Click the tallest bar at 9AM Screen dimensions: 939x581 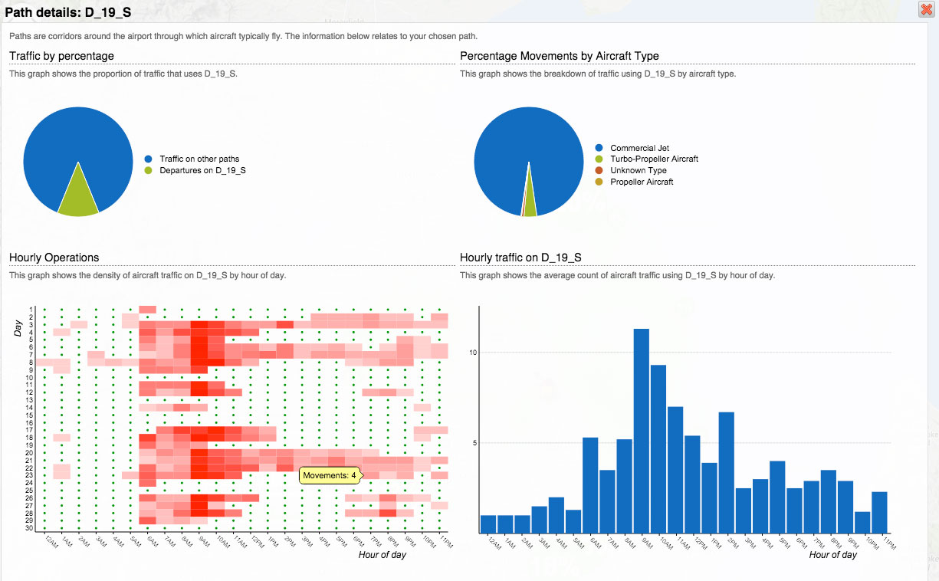coord(642,431)
